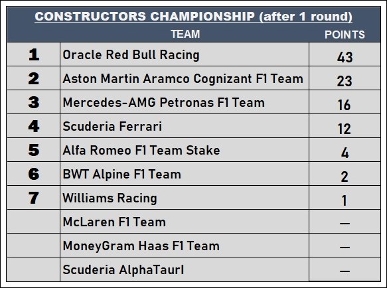
Task: Select the BWT Alpine F1 Team cell
Action: (x=185, y=174)
